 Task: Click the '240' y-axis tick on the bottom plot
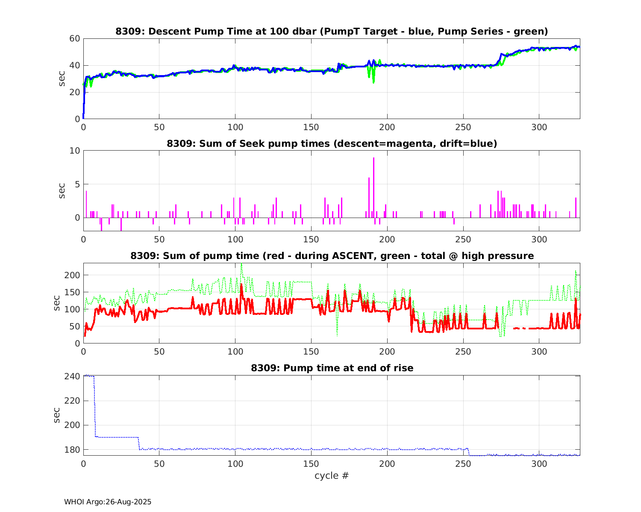point(73,376)
